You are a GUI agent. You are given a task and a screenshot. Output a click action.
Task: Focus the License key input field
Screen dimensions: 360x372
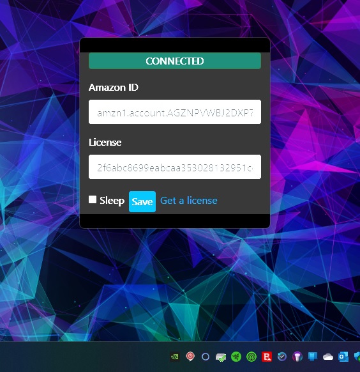tap(175, 167)
